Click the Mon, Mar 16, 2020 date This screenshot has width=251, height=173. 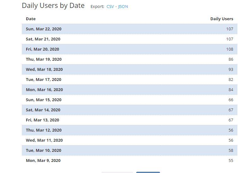click(44, 90)
